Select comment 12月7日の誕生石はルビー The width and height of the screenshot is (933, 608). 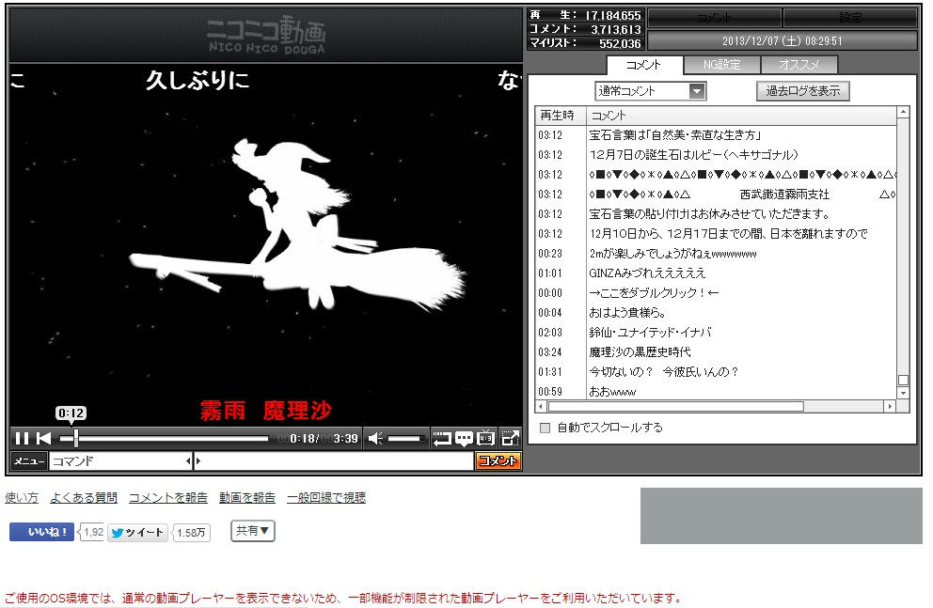pos(716,155)
